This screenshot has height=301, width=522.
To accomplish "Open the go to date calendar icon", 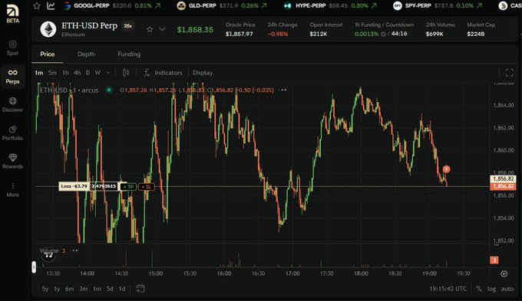I will point(140,289).
